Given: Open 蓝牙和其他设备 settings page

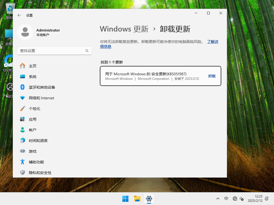Looking at the screenshot, I should pyautogui.click(x=41, y=87).
